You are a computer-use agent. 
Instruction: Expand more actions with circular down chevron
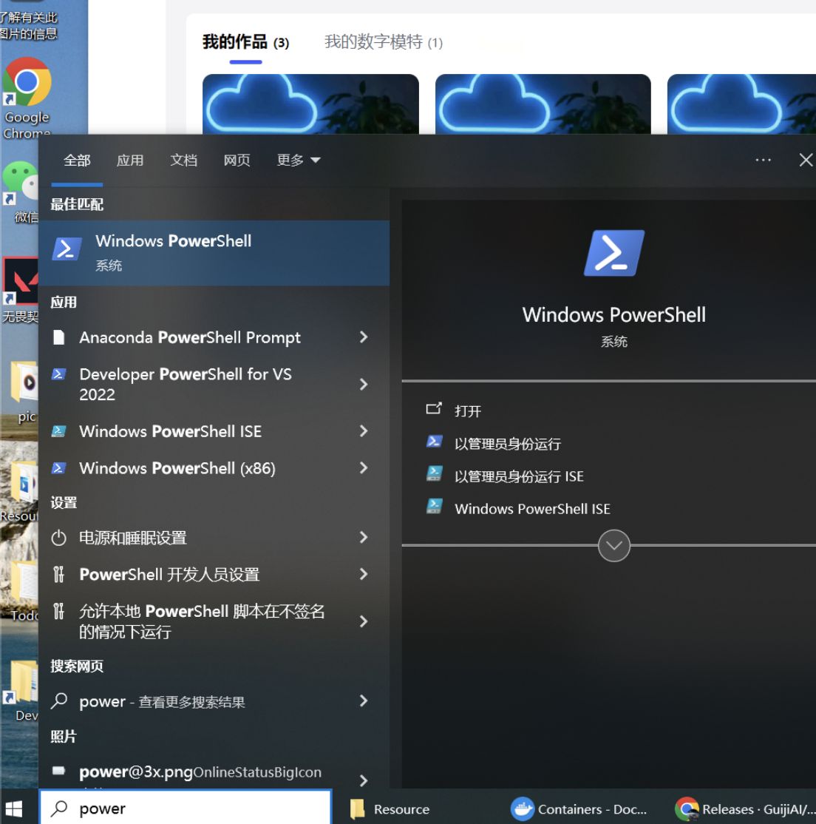[x=613, y=545]
